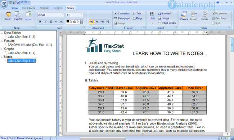234x140 pixels.
Task: Open the Format group dialog launcher
Action: pyautogui.click(x=144, y=28)
